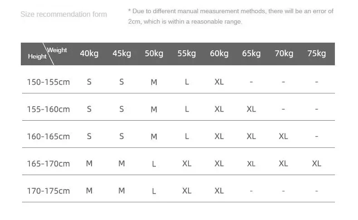Click the 40kg column header

tap(89, 54)
